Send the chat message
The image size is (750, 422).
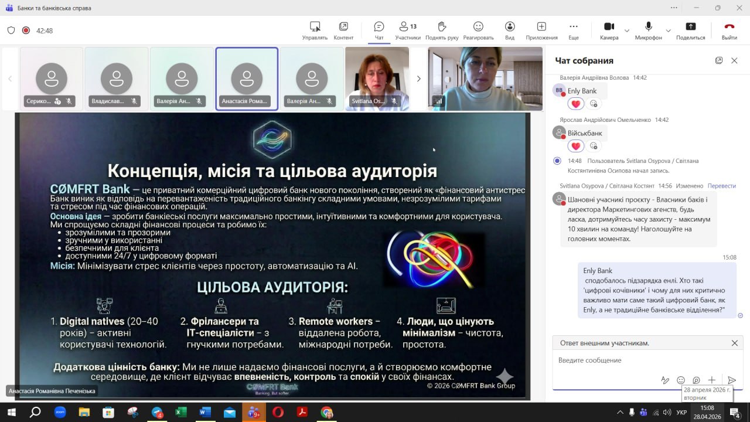point(732,380)
